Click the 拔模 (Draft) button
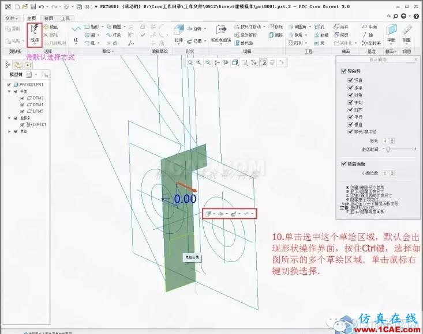 [x=321, y=35]
